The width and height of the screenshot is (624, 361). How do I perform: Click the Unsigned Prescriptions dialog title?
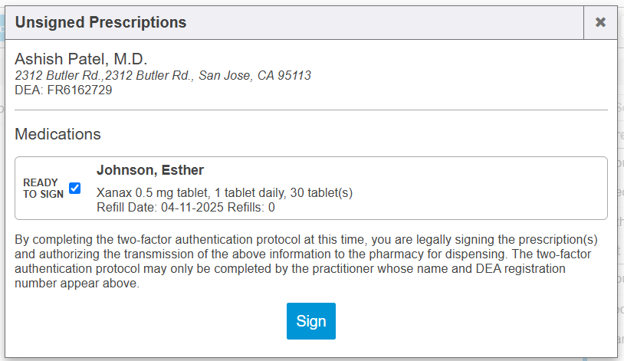pos(100,22)
